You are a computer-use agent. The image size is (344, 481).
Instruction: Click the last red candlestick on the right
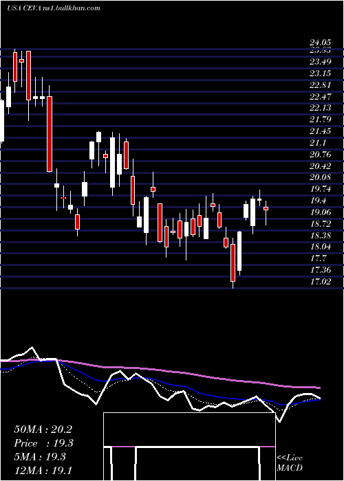coord(266,209)
